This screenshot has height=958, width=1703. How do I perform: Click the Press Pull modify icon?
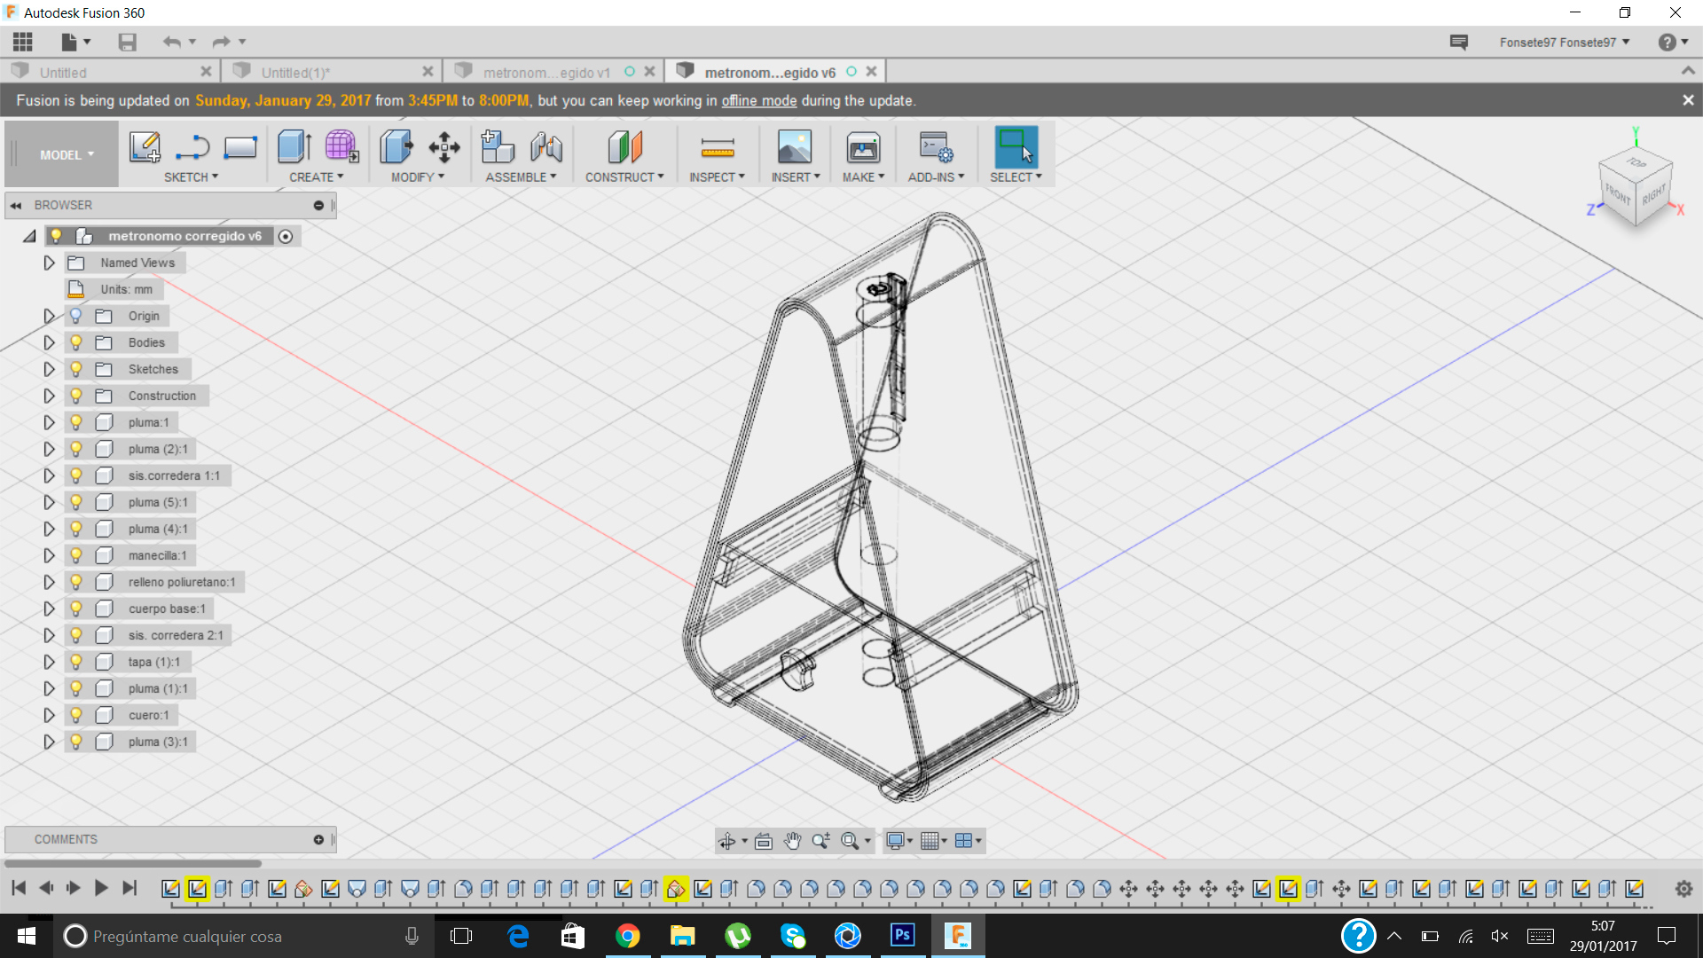coord(396,147)
